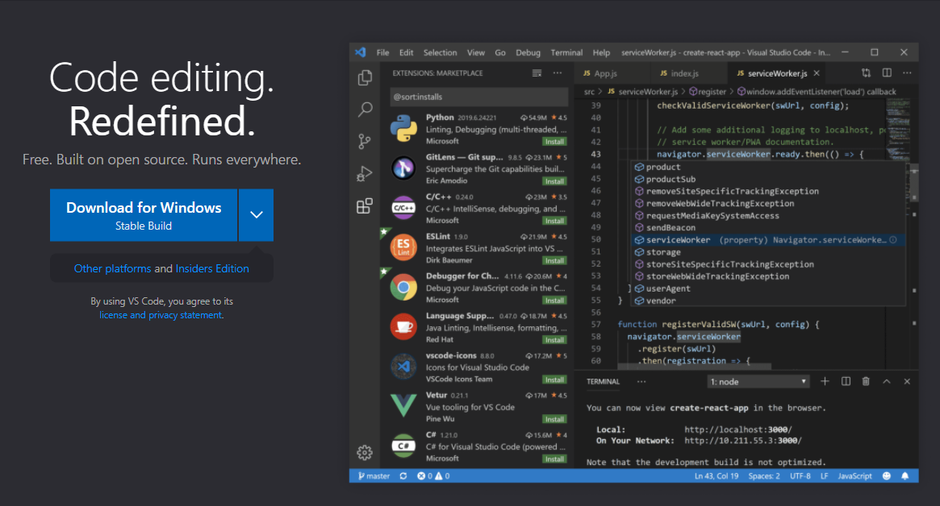Click the open changes compare icon in editor
The image size is (940, 506).
point(867,73)
